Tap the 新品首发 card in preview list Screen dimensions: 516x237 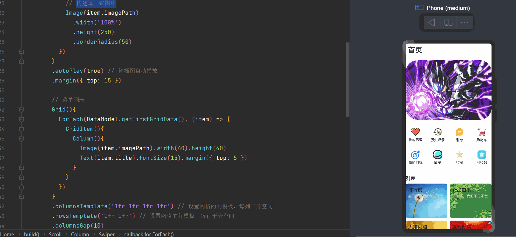(x=471, y=201)
